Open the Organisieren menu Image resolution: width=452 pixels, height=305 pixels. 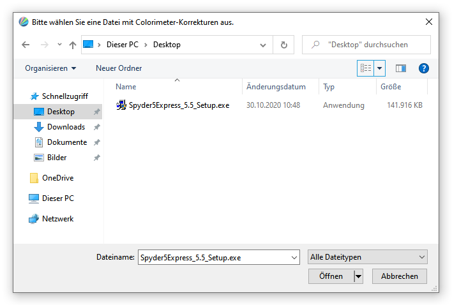50,68
